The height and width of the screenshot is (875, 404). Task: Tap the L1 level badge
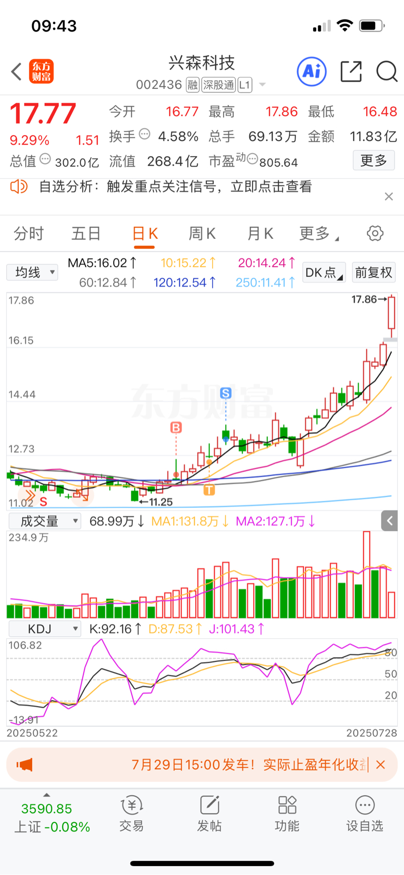pos(245,85)
